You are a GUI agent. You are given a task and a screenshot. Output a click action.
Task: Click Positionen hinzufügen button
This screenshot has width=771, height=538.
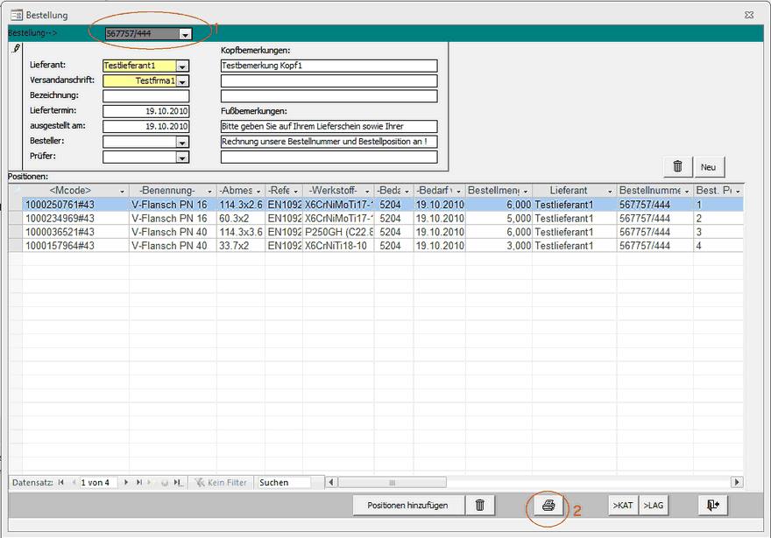coord(407,506)
